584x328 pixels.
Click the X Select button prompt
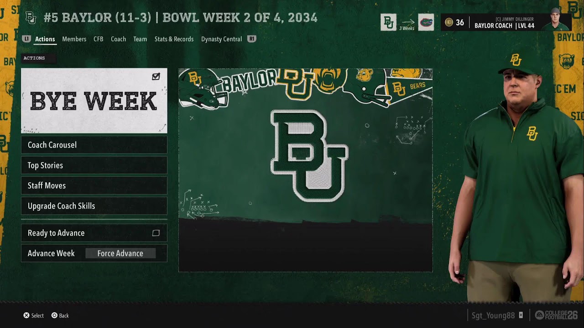34,315
